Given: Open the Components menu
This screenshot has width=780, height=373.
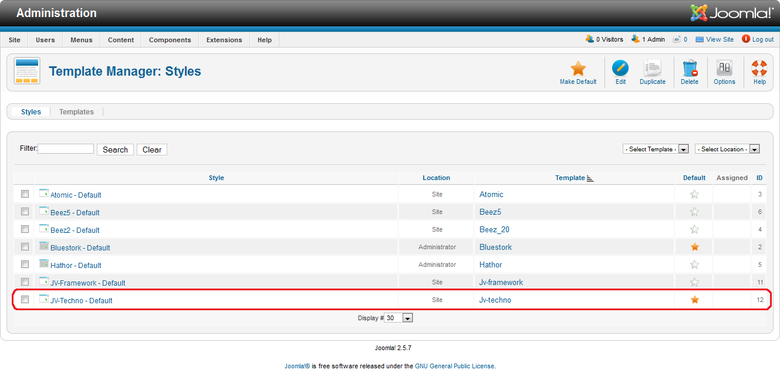Looking at the screenshot, I should point(170,40).
